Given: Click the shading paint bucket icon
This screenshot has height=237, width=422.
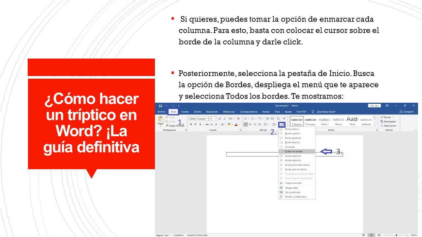Looking at the screenshot, I should (x=274, y=124).
